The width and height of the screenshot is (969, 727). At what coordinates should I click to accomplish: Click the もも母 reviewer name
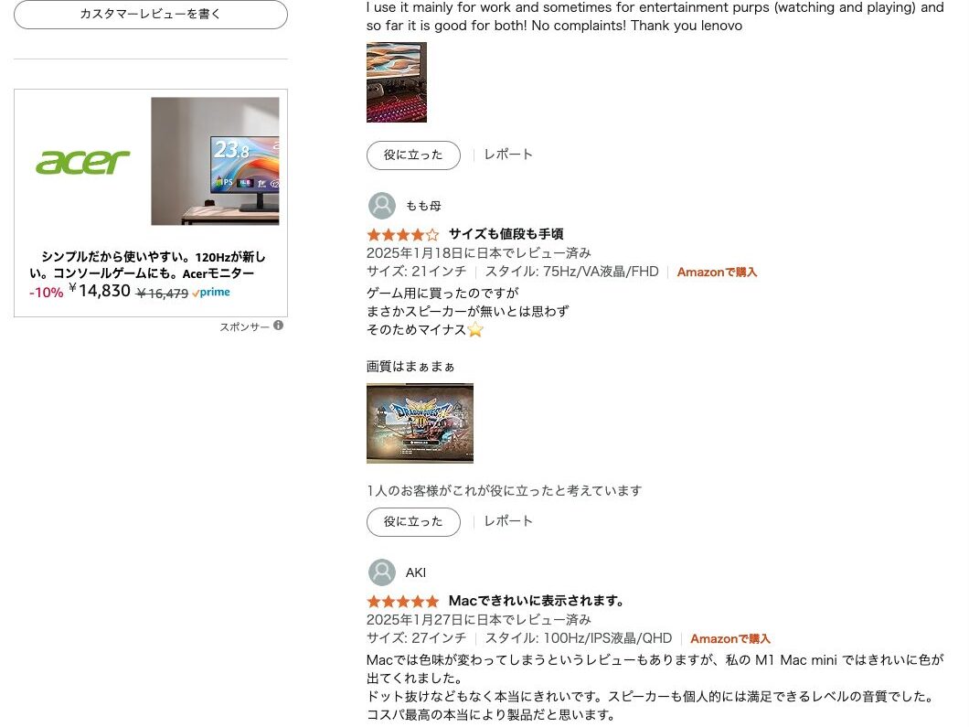pyautogui.click(x=423, y=206)
